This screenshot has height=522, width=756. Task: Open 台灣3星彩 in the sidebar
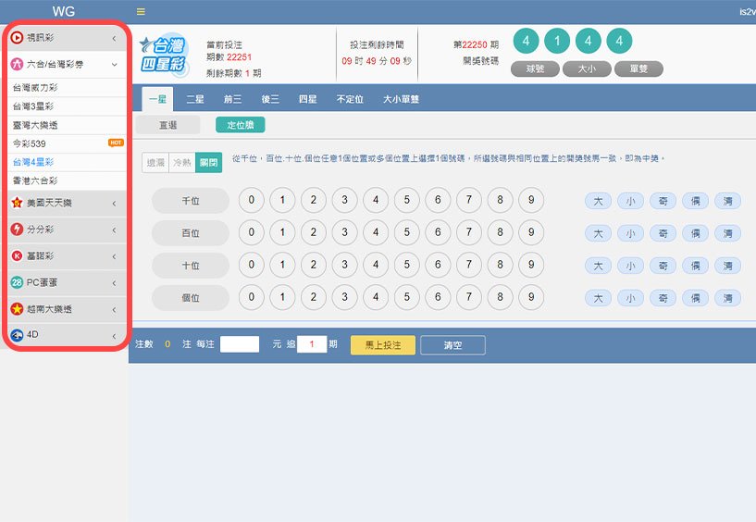tap(67, 106)
